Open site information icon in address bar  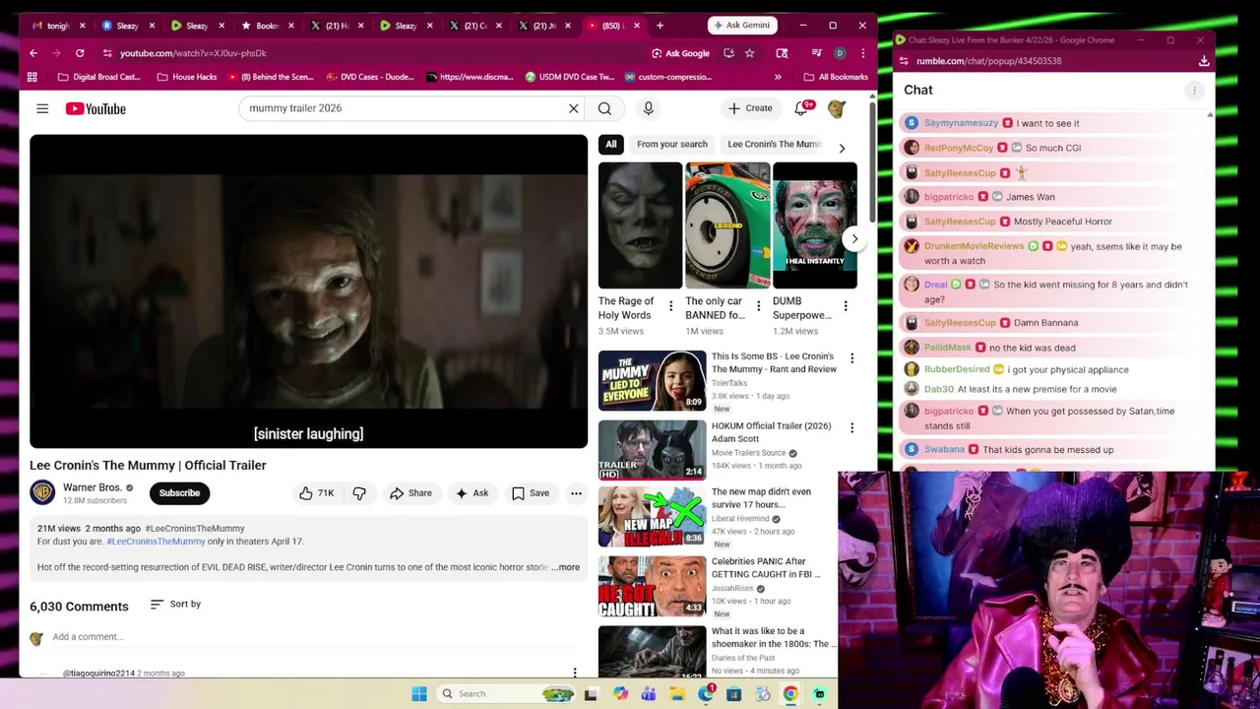pos(109,53)
